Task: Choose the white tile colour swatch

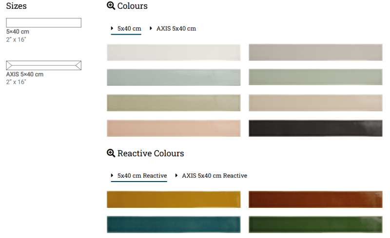Action: [x=174, y=53]
